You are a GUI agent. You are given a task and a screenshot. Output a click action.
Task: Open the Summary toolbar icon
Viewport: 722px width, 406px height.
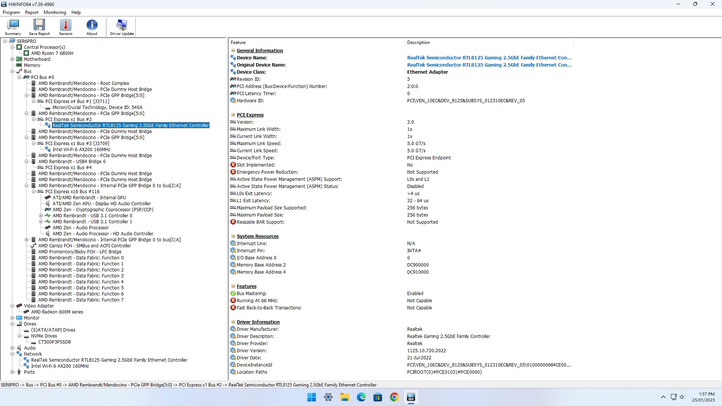[13, 27]
